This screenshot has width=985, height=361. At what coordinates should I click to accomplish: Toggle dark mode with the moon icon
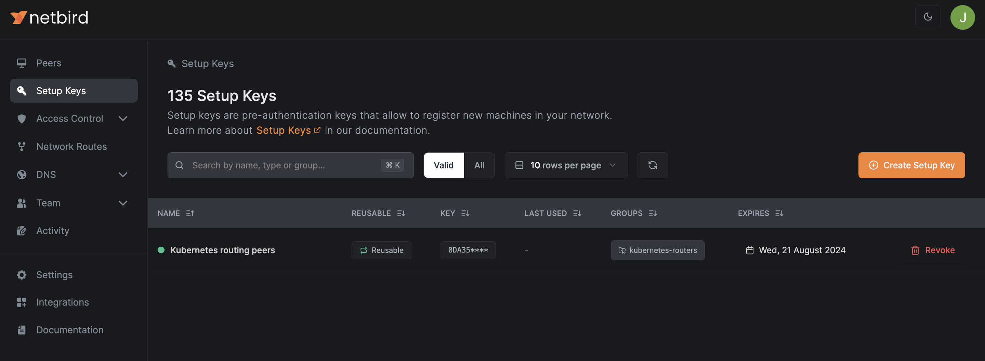pyautogui.click(x=928, y=17)
